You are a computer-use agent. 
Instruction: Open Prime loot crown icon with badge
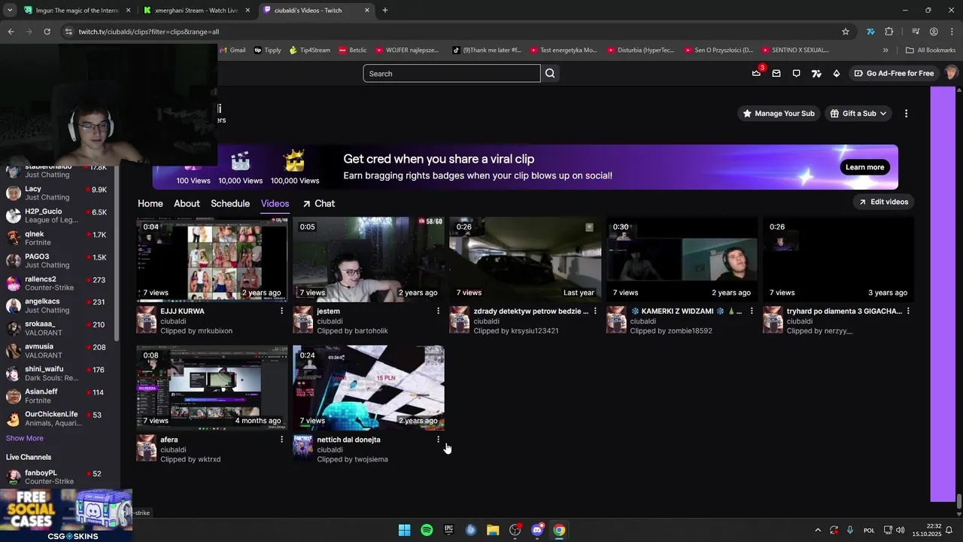pyautogui.click(x=757, y=72)
